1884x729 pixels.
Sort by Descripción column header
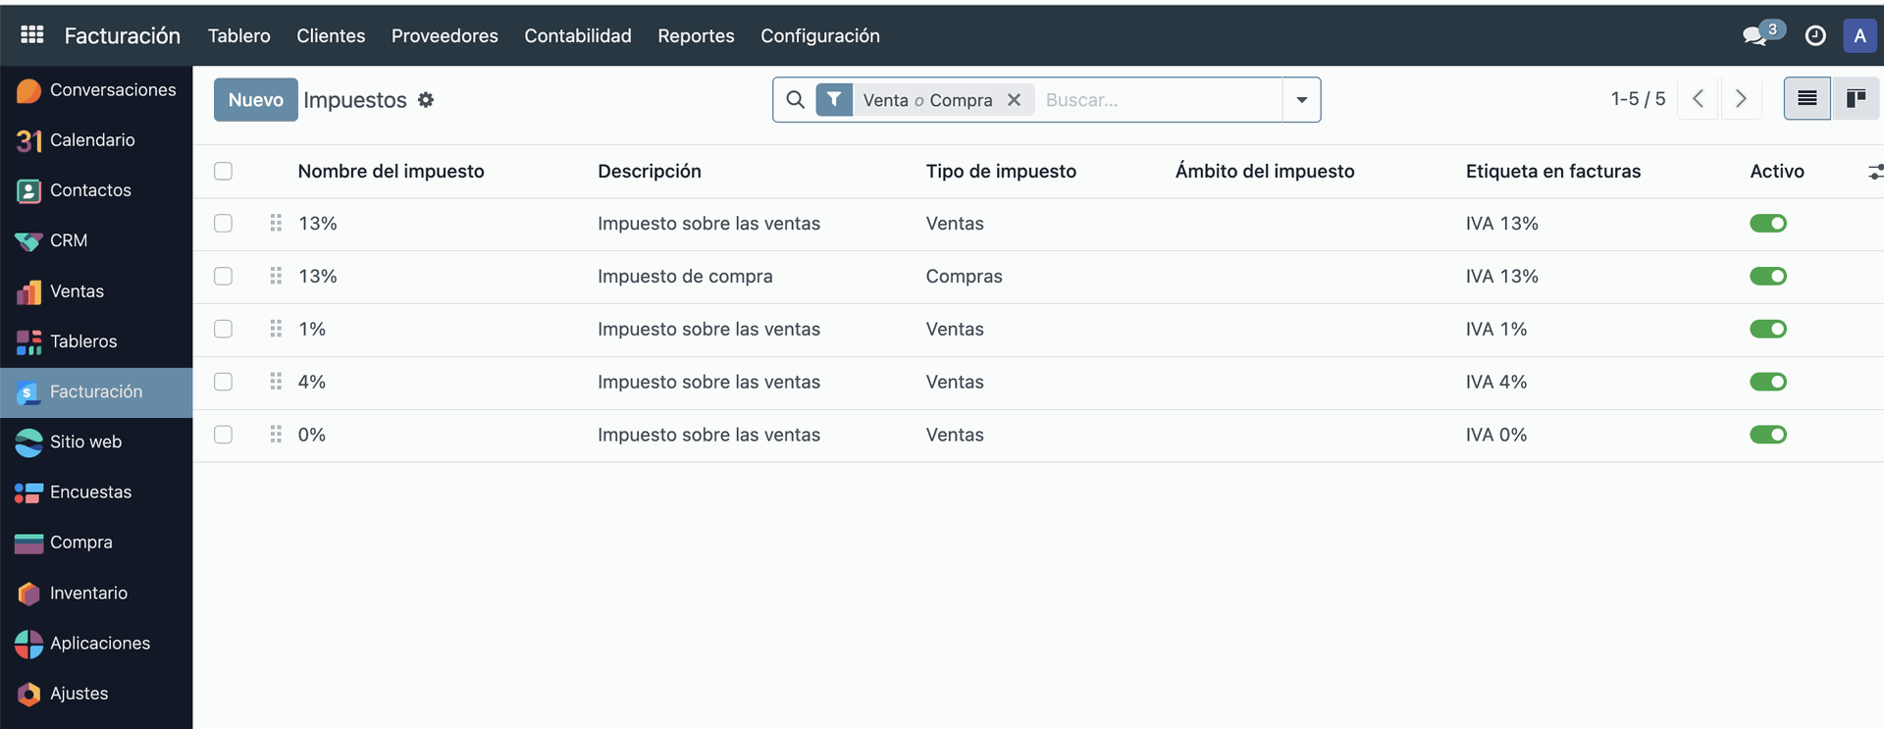tap(650, 171)
